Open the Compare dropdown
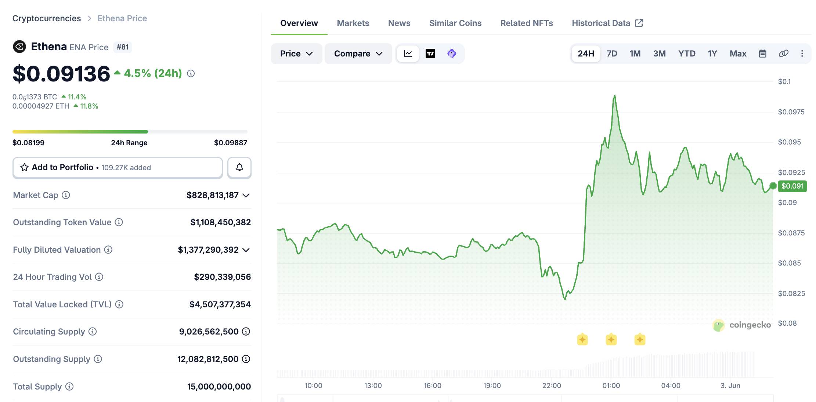The height and width of the screenshot is (402, 816). pos(358,54)
